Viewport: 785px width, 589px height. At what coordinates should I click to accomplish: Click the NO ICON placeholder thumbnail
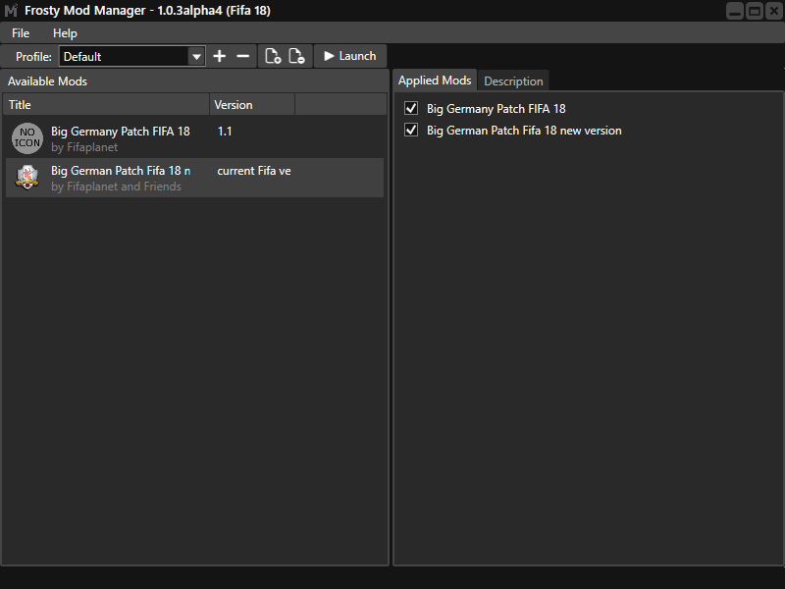coord(27,138)
